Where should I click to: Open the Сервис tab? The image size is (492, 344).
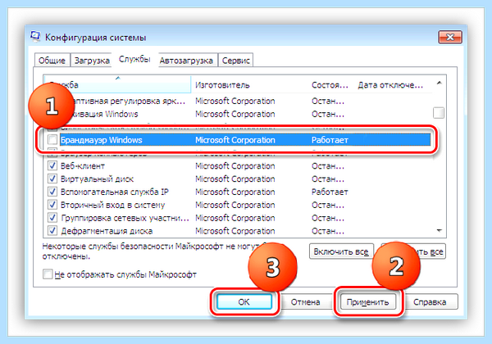(x=235, y=60)
